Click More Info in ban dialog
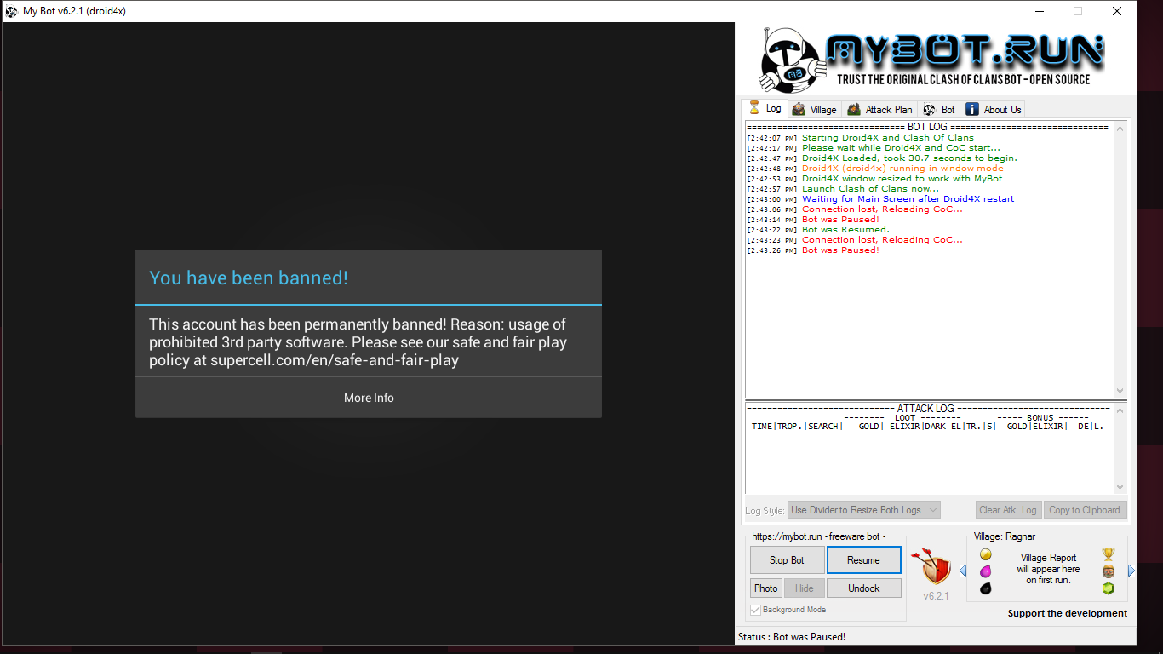 (369, 398)
